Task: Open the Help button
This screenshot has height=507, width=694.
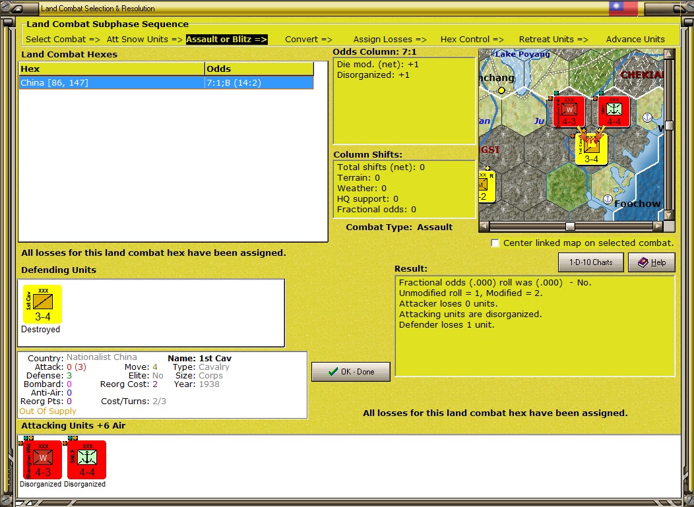Action: [x=652, y=262]
